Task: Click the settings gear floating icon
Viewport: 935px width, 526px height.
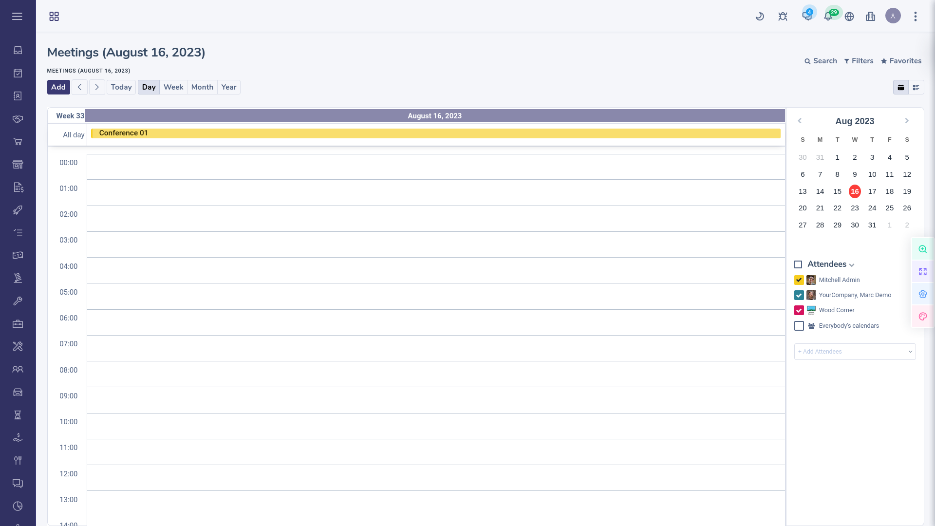Action: tap(922, 294)
